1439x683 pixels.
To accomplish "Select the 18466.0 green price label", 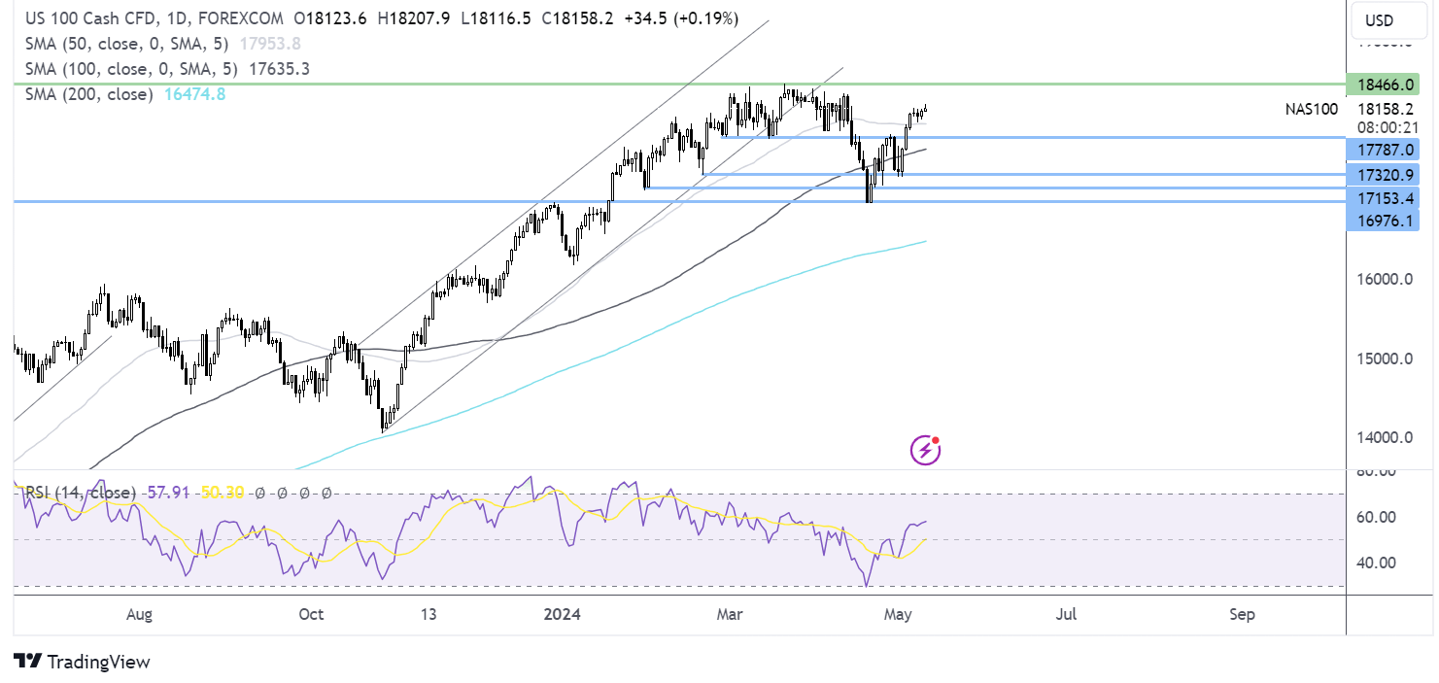I will tap(1382, 85).
